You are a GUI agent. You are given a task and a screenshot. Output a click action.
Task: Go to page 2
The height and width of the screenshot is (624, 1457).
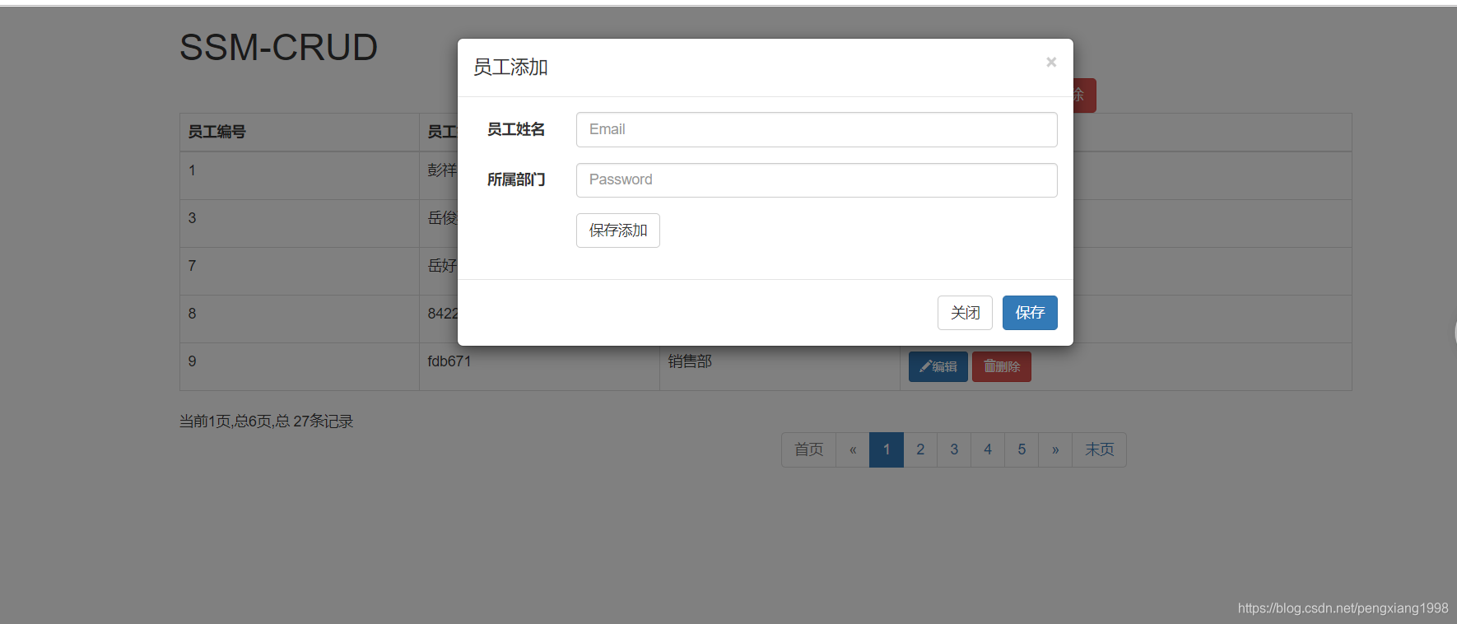[920, 449]
